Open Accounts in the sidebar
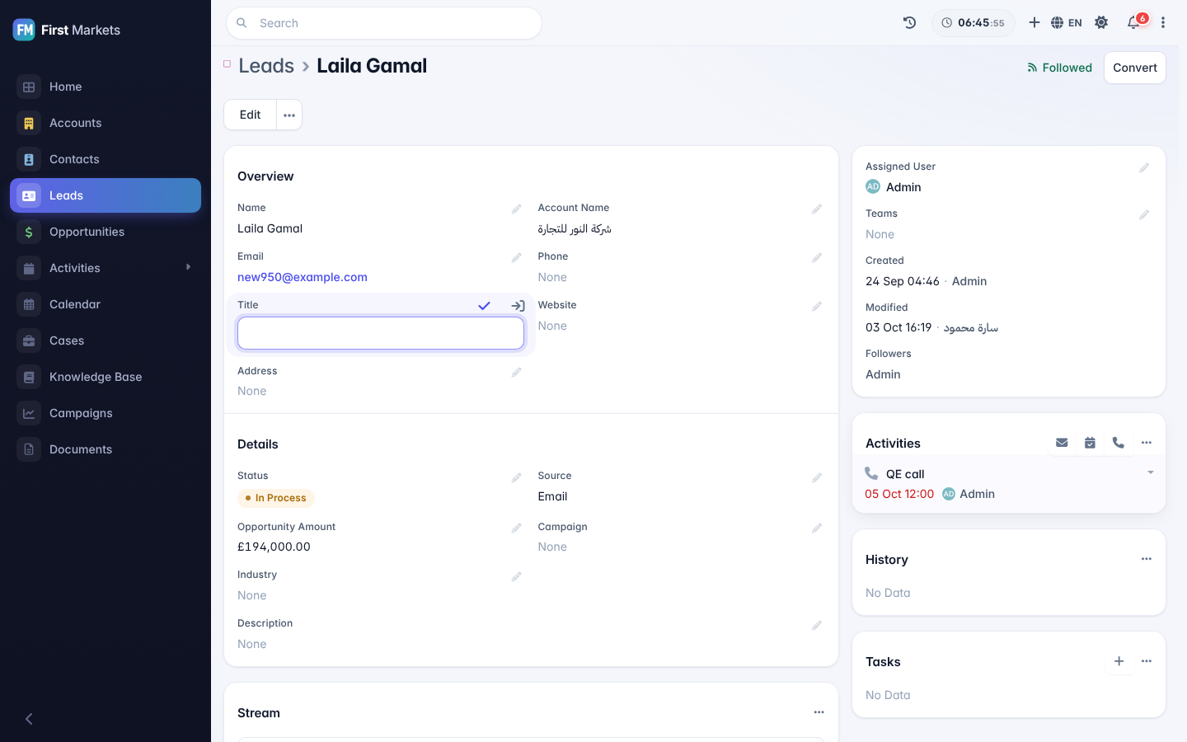This screenshot has height=742, width=1187. [106, 123]
